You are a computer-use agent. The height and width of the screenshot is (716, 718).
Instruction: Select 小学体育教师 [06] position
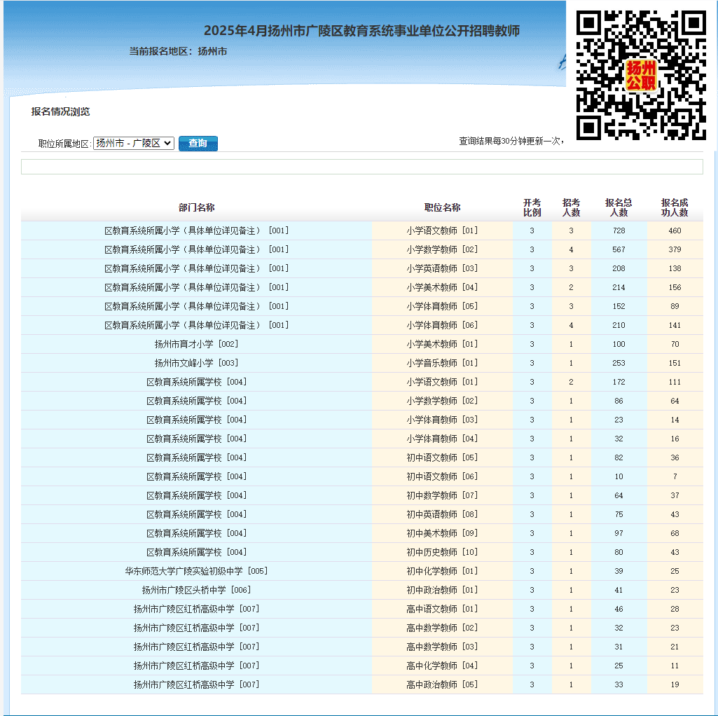(442, 325)
